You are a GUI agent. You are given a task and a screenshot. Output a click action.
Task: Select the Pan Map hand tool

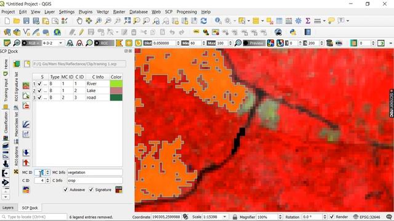coord(79,21)
